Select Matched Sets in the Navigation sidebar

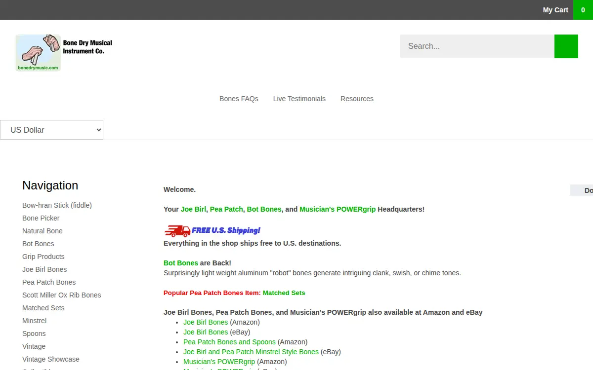pos(43,308)
